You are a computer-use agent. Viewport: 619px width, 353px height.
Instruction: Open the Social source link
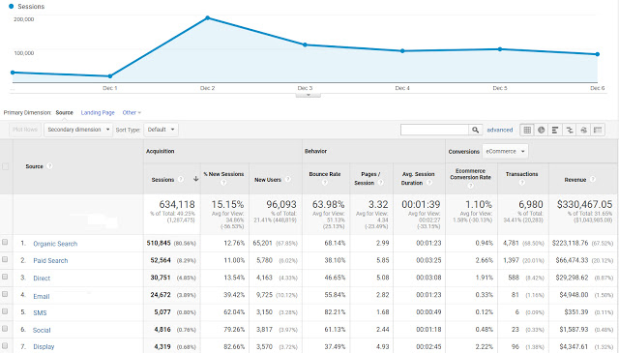pyautogui.click(x=42, y=330)
